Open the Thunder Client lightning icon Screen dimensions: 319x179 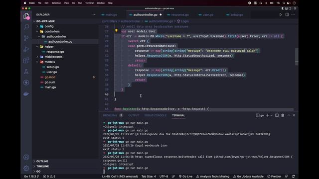[x=26, y=83]
